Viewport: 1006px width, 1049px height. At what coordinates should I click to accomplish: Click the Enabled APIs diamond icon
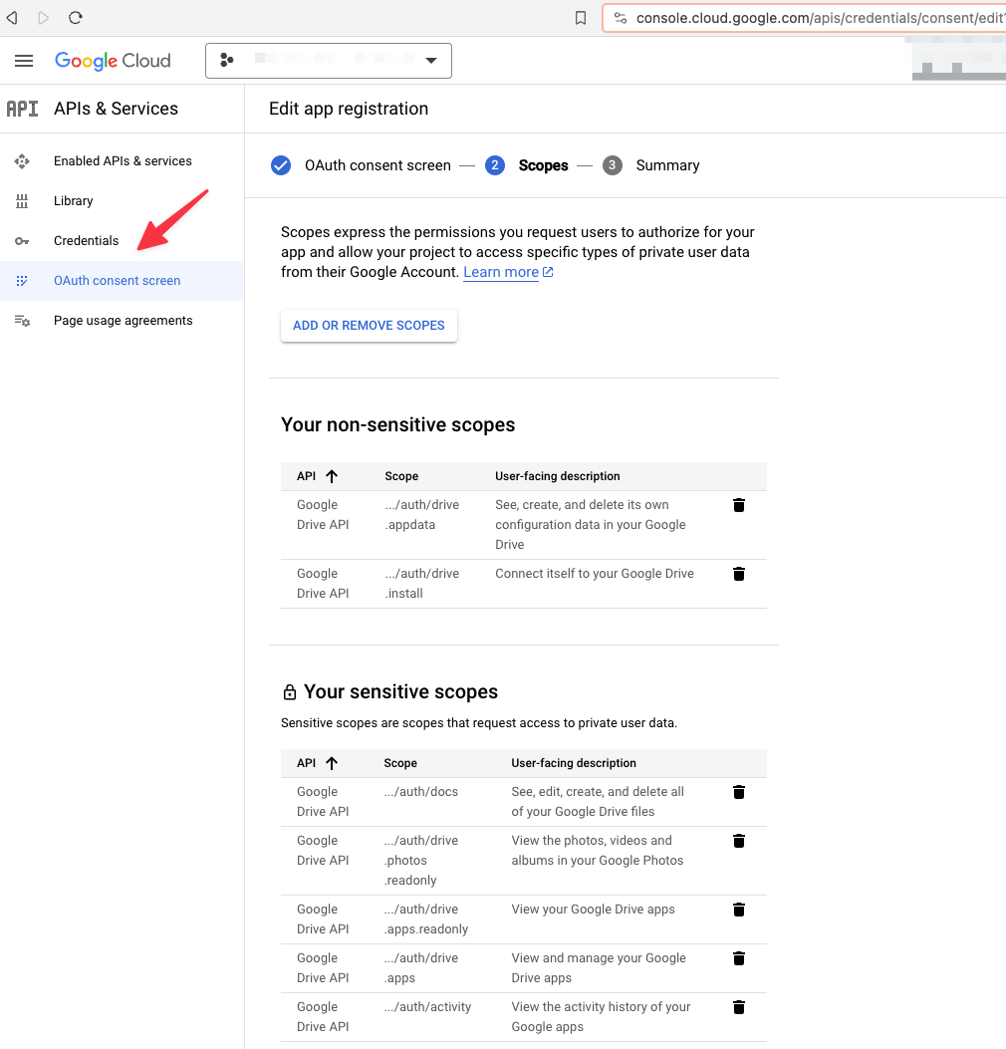[22, 161]
